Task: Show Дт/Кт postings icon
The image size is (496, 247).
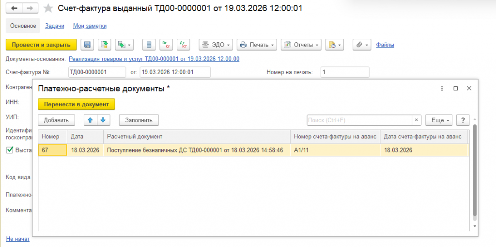Action: tap(183, 45)
